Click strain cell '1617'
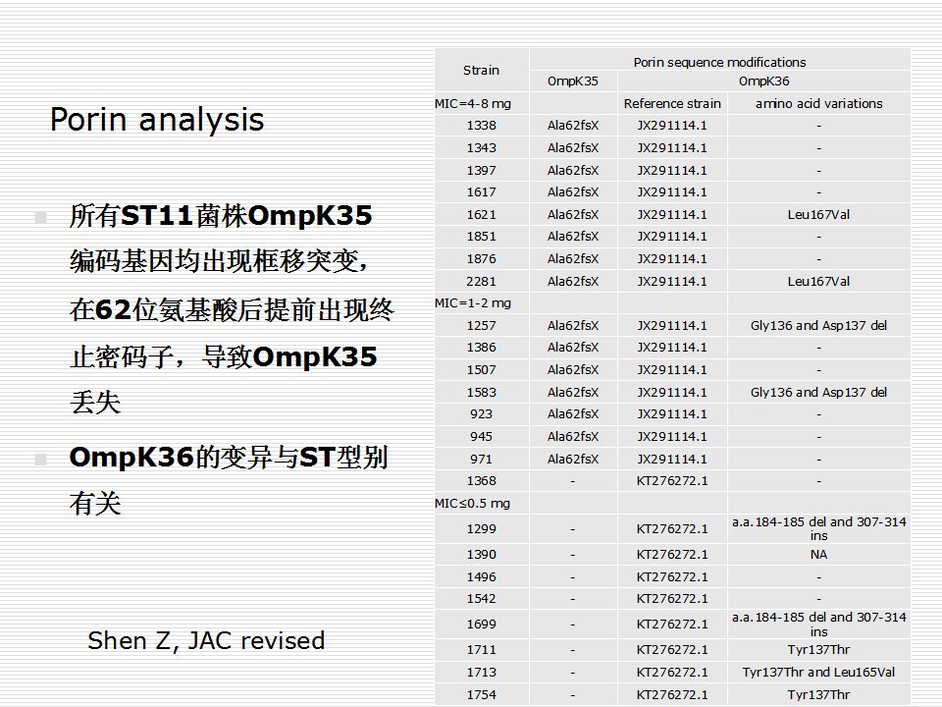This screenshot has width=942, height=707. coord(481,192)
